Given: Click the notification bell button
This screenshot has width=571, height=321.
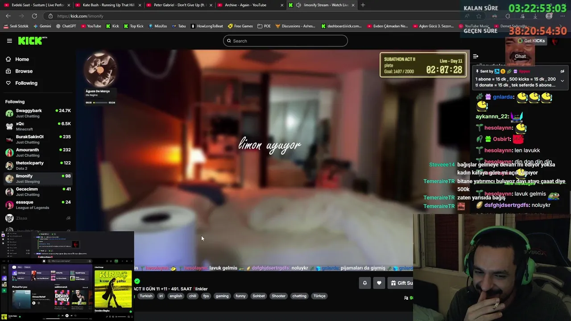Looking at the screenshot, I should pos(364,283).
